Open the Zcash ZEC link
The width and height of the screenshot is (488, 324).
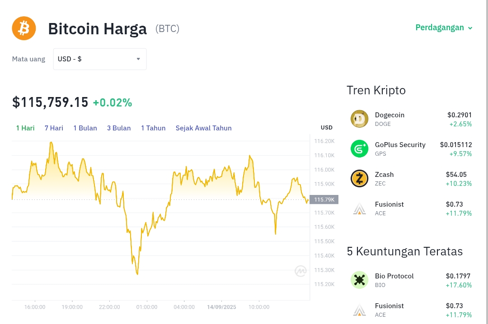[385, 179]
